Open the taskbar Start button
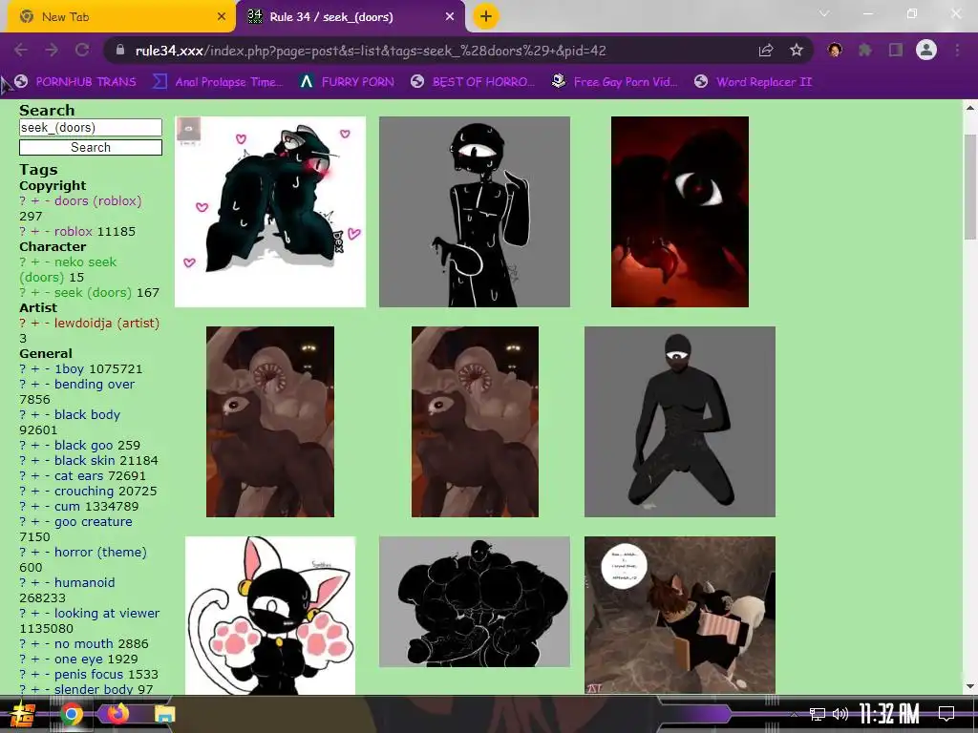This screenshot has height=733, width=978. pos(23,714)
